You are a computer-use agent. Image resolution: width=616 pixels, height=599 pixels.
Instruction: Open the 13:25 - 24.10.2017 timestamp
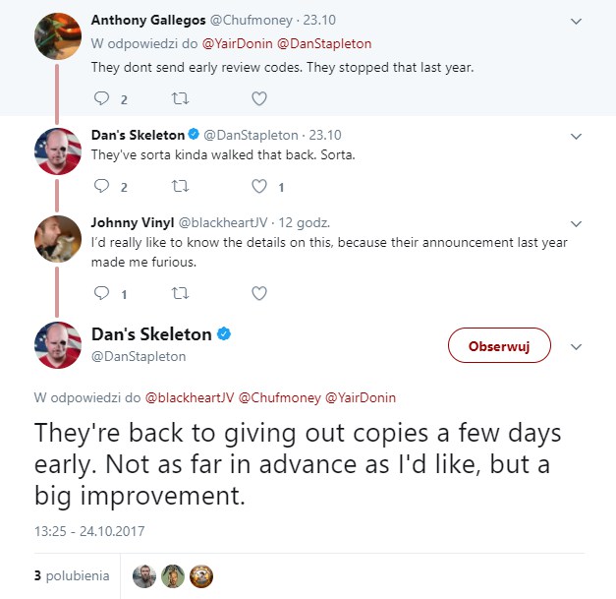pos(88,532)
